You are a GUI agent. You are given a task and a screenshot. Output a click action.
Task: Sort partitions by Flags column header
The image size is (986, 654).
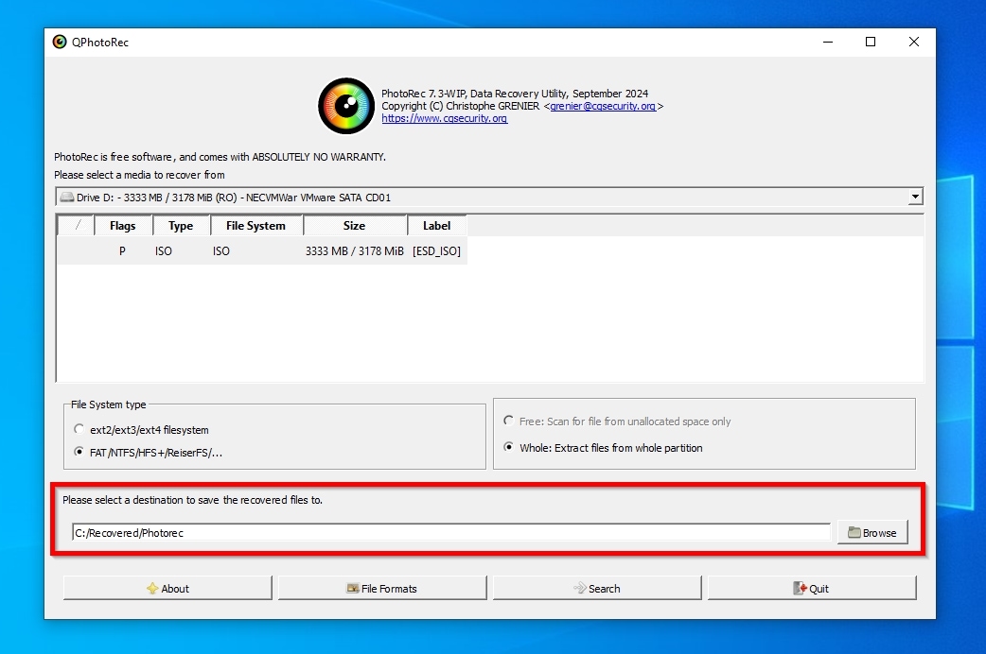tap(123, 226)
